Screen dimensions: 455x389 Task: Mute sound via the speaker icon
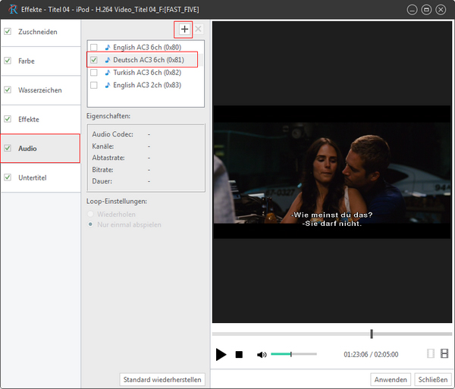(262, 354)
